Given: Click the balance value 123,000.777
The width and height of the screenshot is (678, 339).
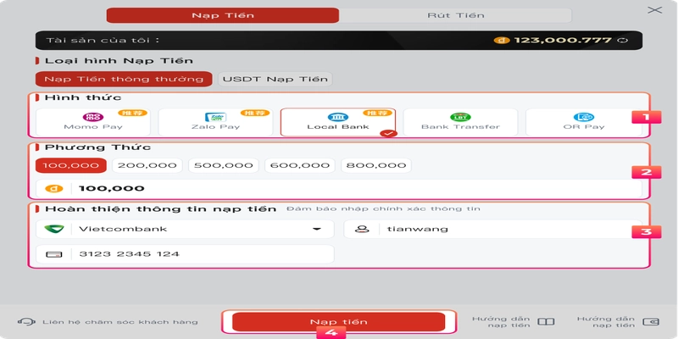Looking at the screenshot, I should 563,41.
